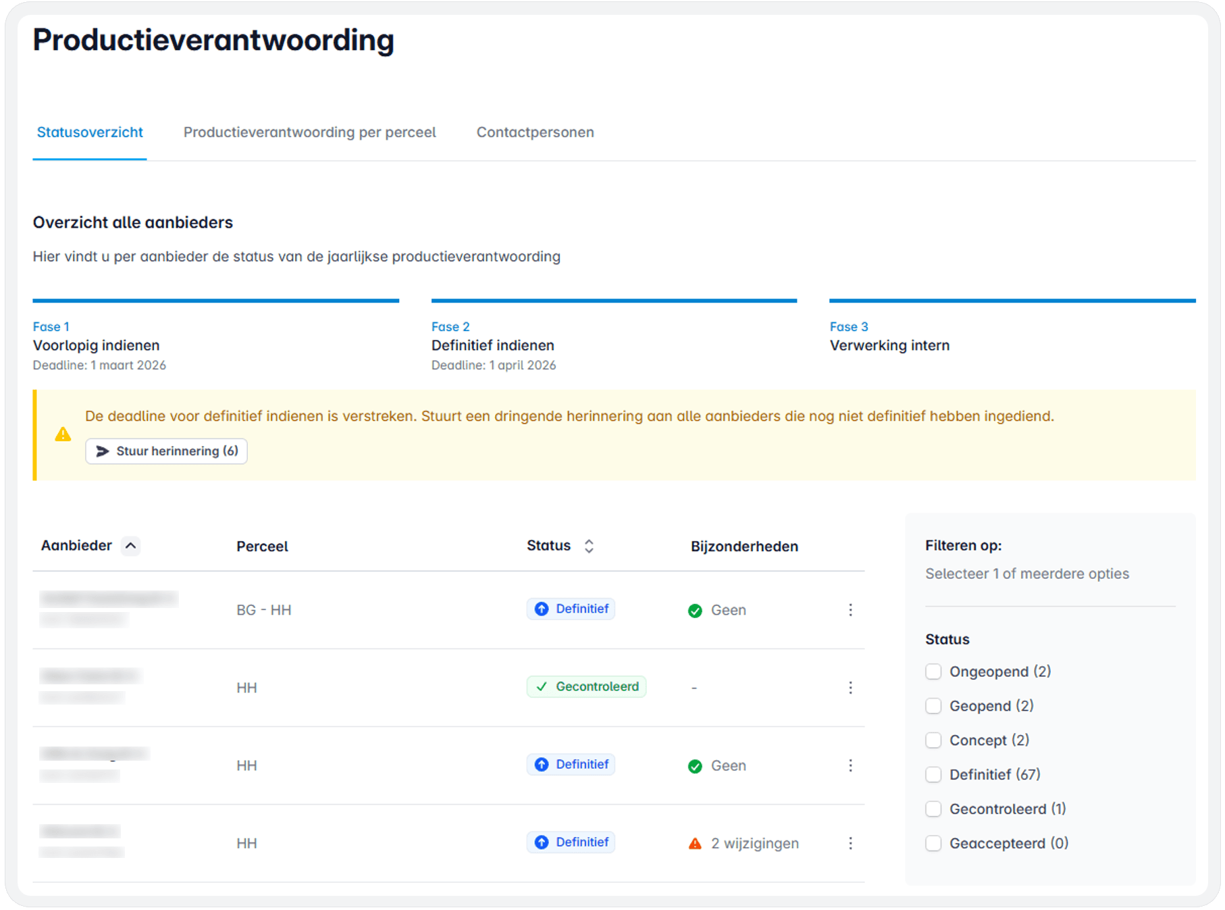Click the Stuur herinnering (6) button
Viewport: 1225px width, 910px height.
(x=166, y=451)
